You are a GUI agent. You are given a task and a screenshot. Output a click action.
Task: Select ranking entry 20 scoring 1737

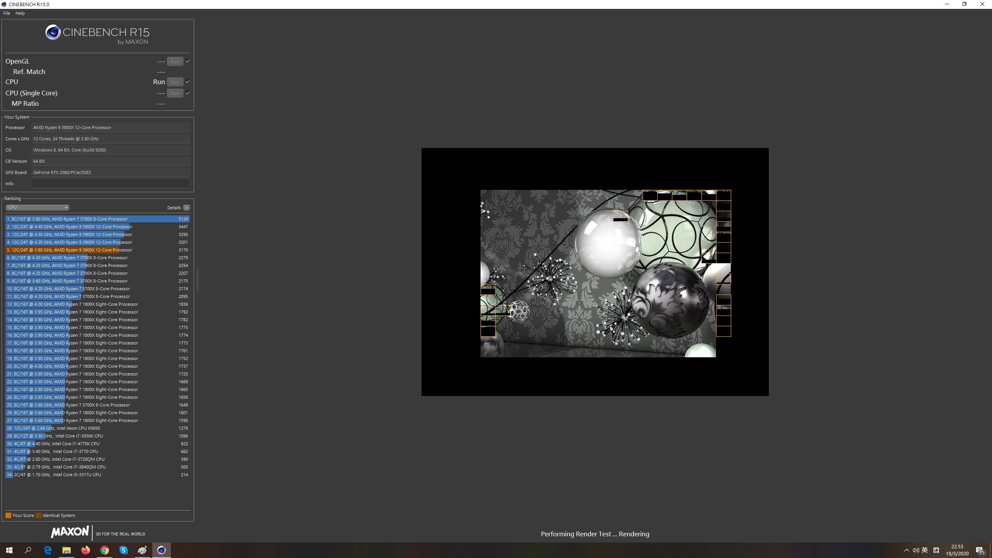[98, 366]
